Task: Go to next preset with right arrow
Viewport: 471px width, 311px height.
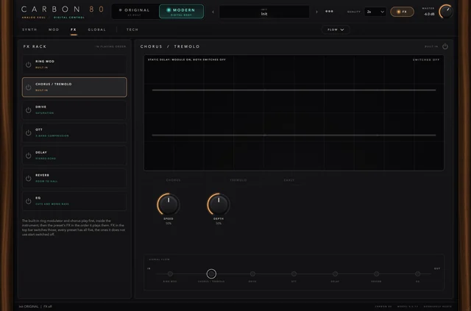Action: click(316, 12)
